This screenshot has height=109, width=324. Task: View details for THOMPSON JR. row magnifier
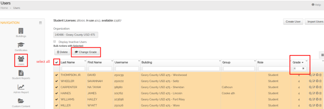coord(310,75)
